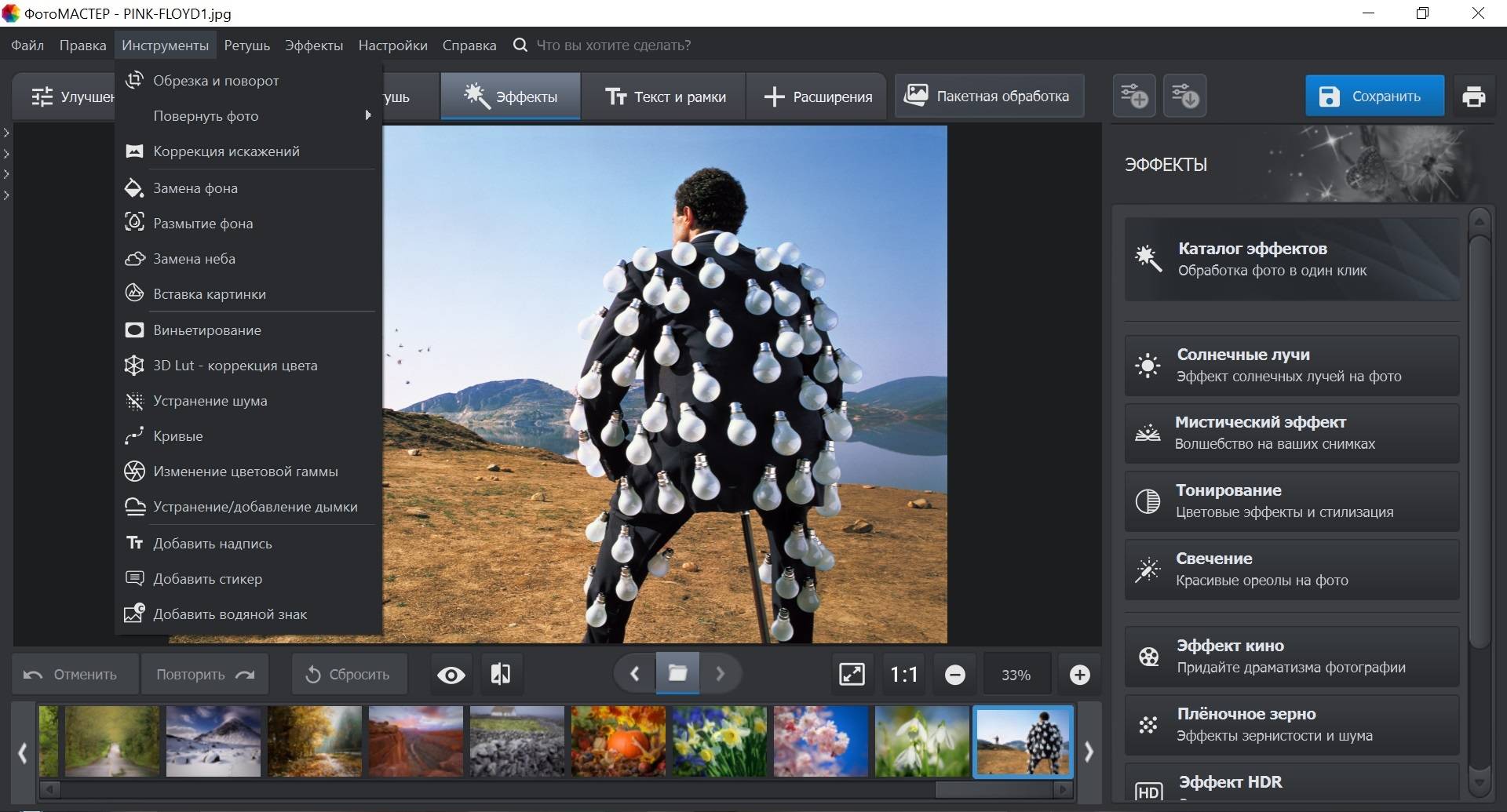The height and width of the screenshot is (812, 1507).
Task: Click the add preset icon left of Save
Action: 1133,96
